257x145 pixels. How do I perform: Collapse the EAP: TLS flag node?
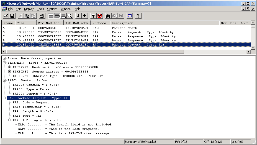pyautogui.click(x=10, y=120)
